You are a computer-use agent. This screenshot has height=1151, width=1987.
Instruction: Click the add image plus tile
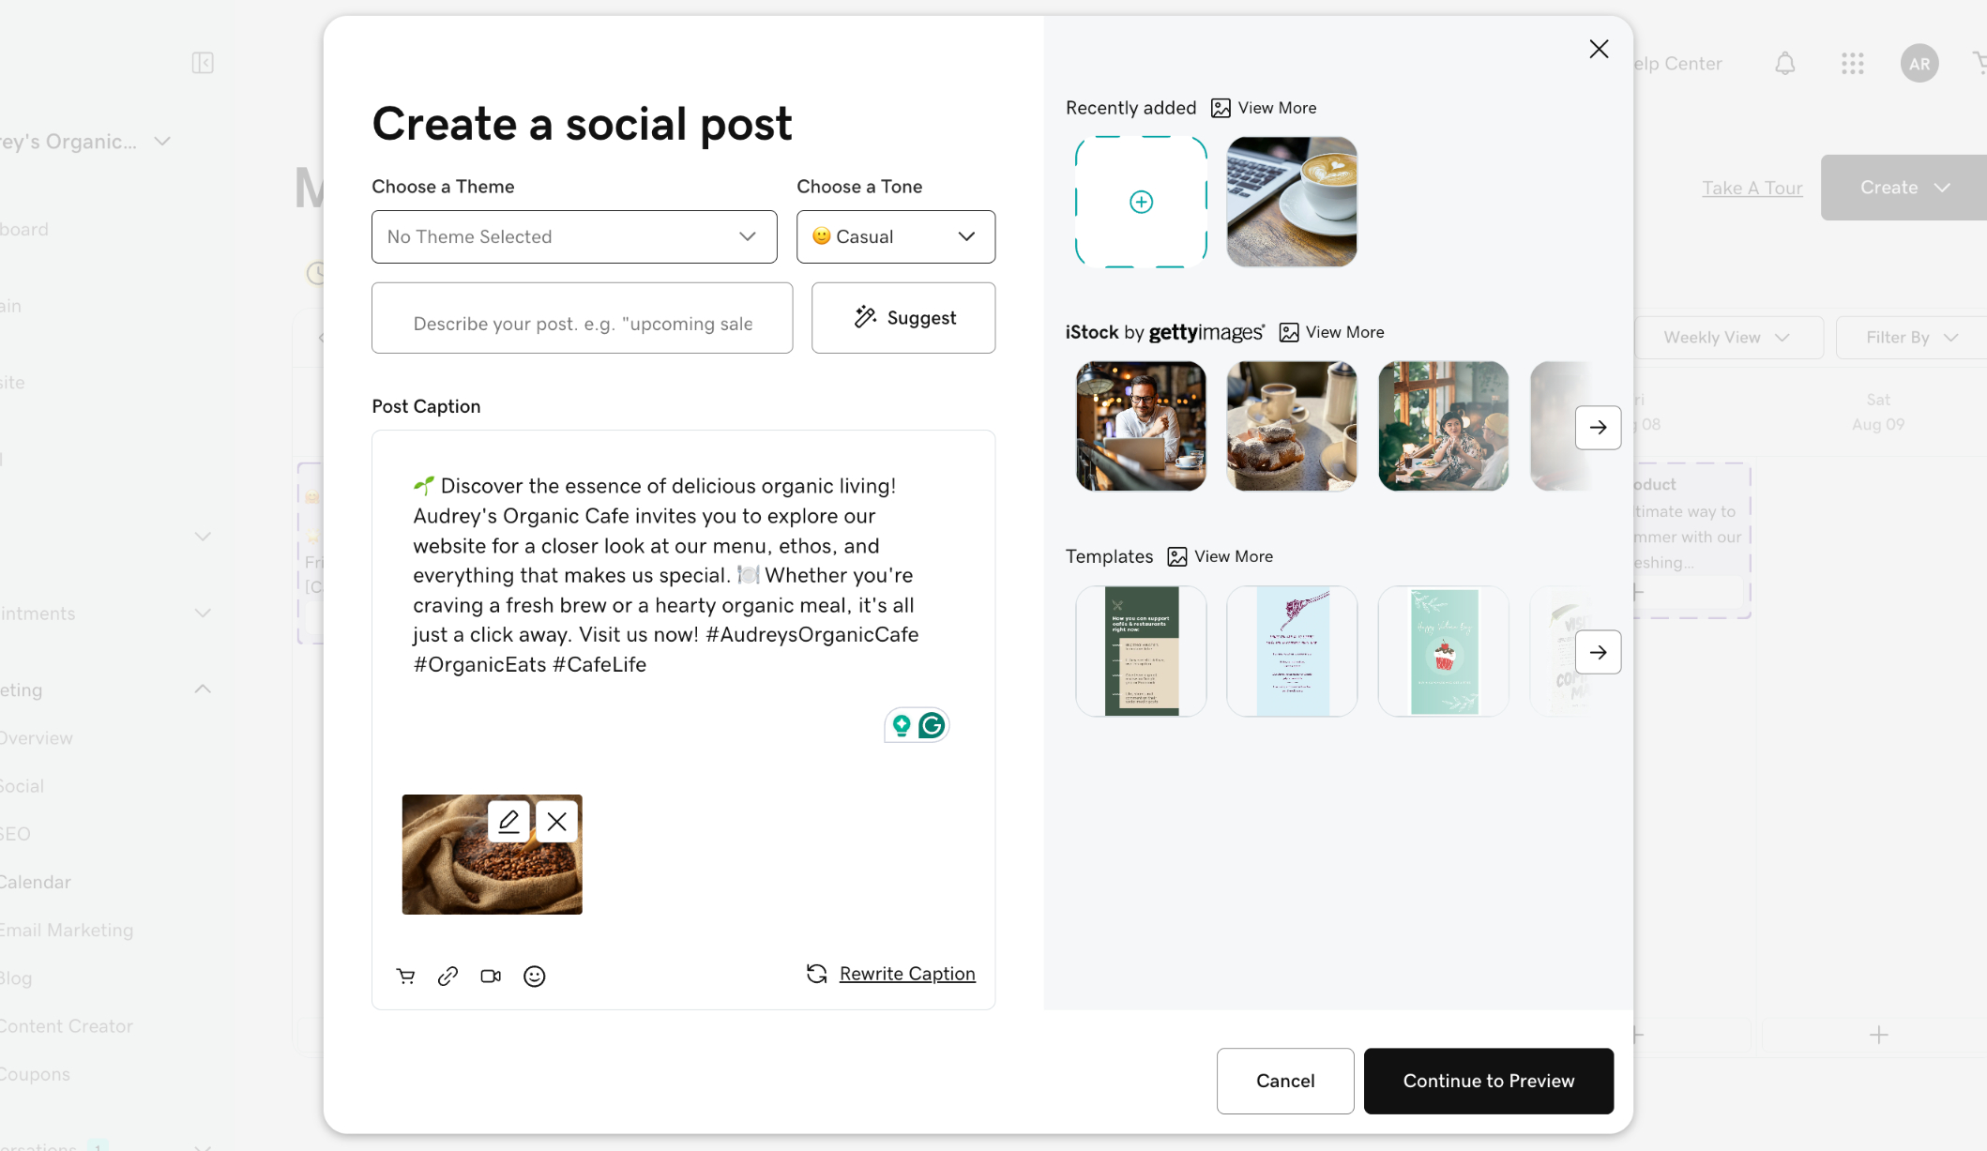tap(1141, 202)
